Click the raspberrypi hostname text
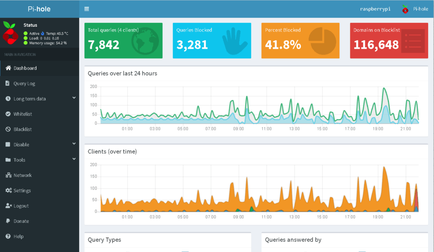Screen dimensions: 434x252 (375, 9)
